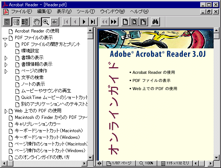Screen dimensions: 221x168
Task: Switch to Page Only view mode
Action: coord(7,22)
